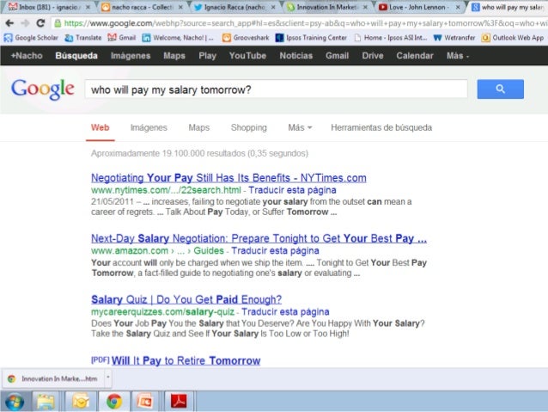Open Drive in Google bar

pos(373,56)
